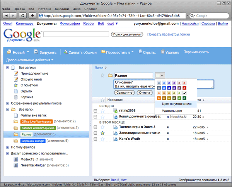The height and width of the screenshot is (187, 232).
Task: Click the page icon for Скрыто
Action: pos(16,91)
